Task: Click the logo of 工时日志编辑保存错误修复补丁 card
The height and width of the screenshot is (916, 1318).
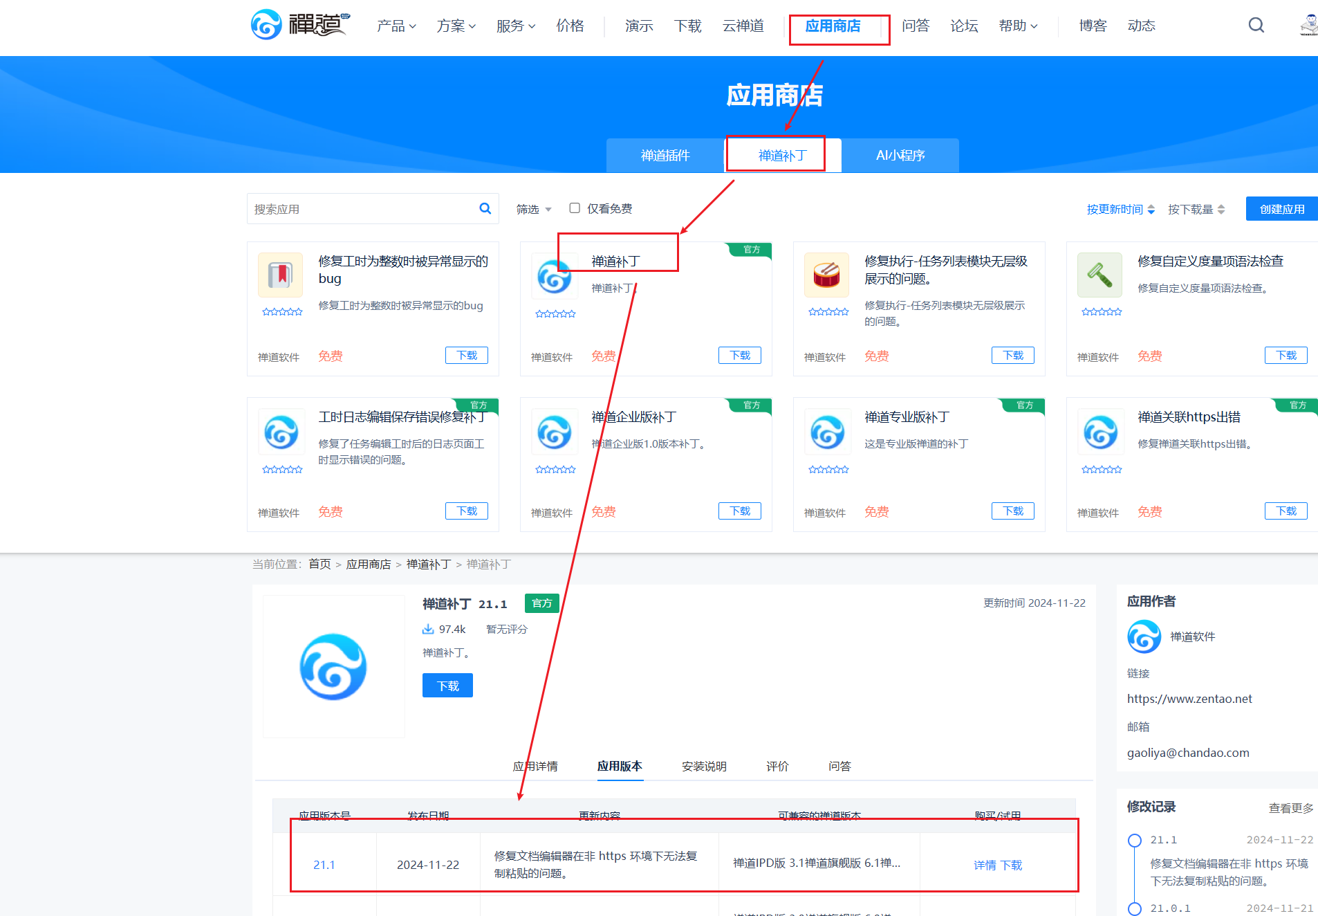Action: tap(281, 432)
